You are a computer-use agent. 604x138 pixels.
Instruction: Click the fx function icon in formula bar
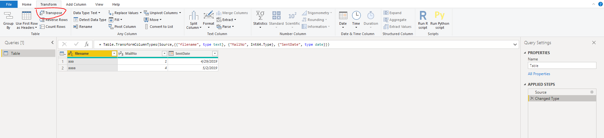pos(87,44)
